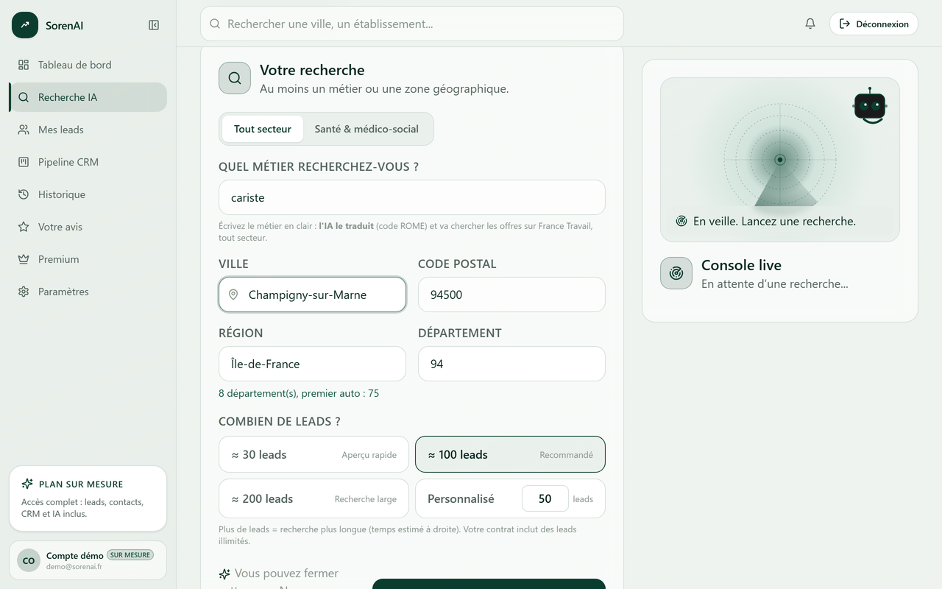
Task: Click the Pipeline CRM board icon
Action: point(24,162)
